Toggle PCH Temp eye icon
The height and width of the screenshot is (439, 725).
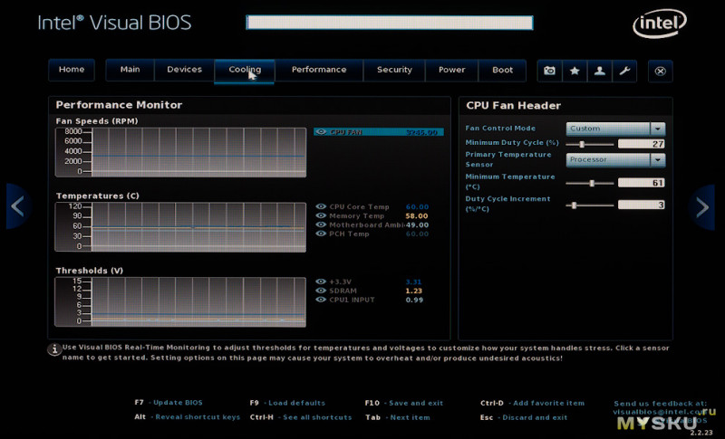321,234
